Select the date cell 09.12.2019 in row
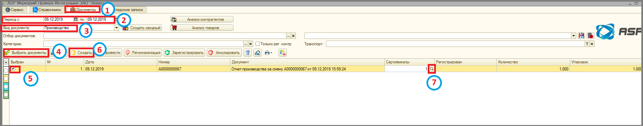Viewport: 643px width, 126px height. [x=120, y=69]
